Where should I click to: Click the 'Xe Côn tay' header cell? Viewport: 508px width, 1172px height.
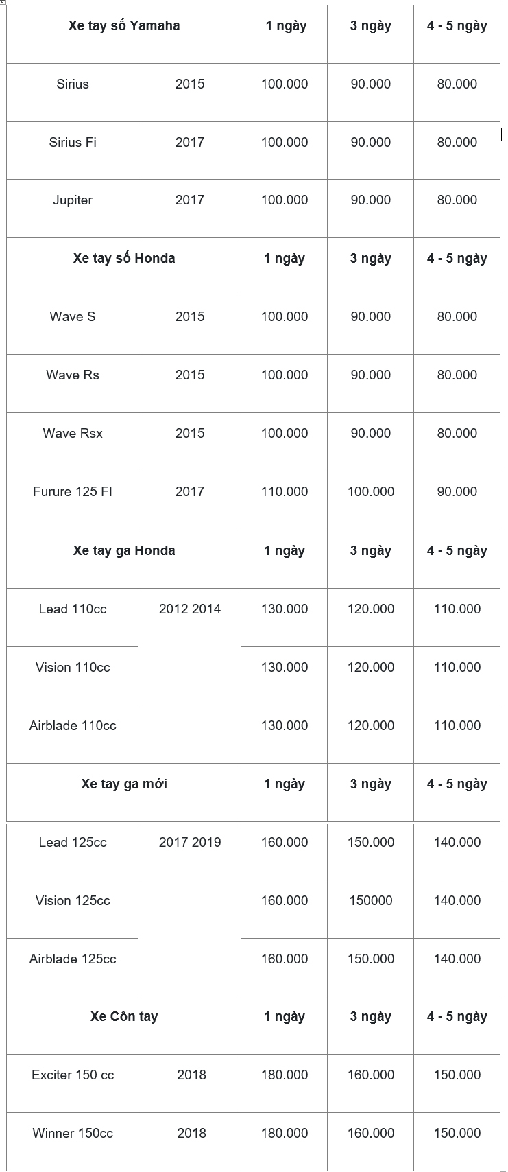[123, 1025]
